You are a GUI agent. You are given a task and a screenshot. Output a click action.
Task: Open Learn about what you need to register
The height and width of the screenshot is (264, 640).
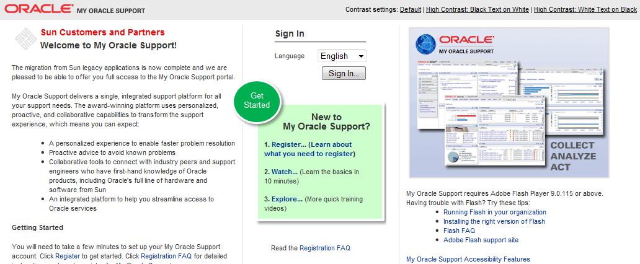(x=309, y=149)
